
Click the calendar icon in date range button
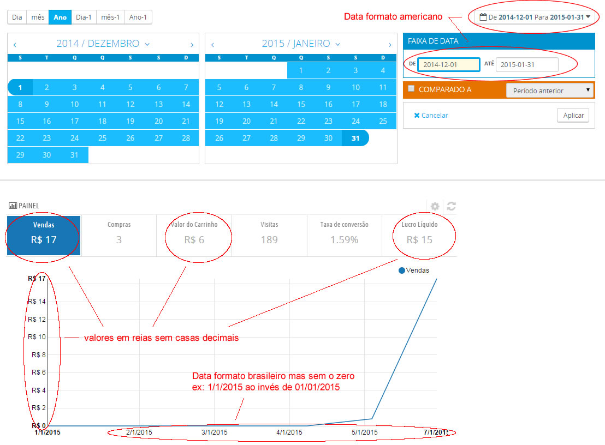(483, 17)
